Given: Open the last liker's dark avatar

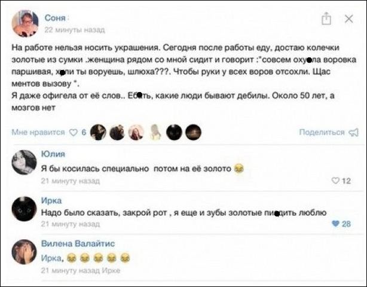Looking at the screenshot, I should 193,132.
